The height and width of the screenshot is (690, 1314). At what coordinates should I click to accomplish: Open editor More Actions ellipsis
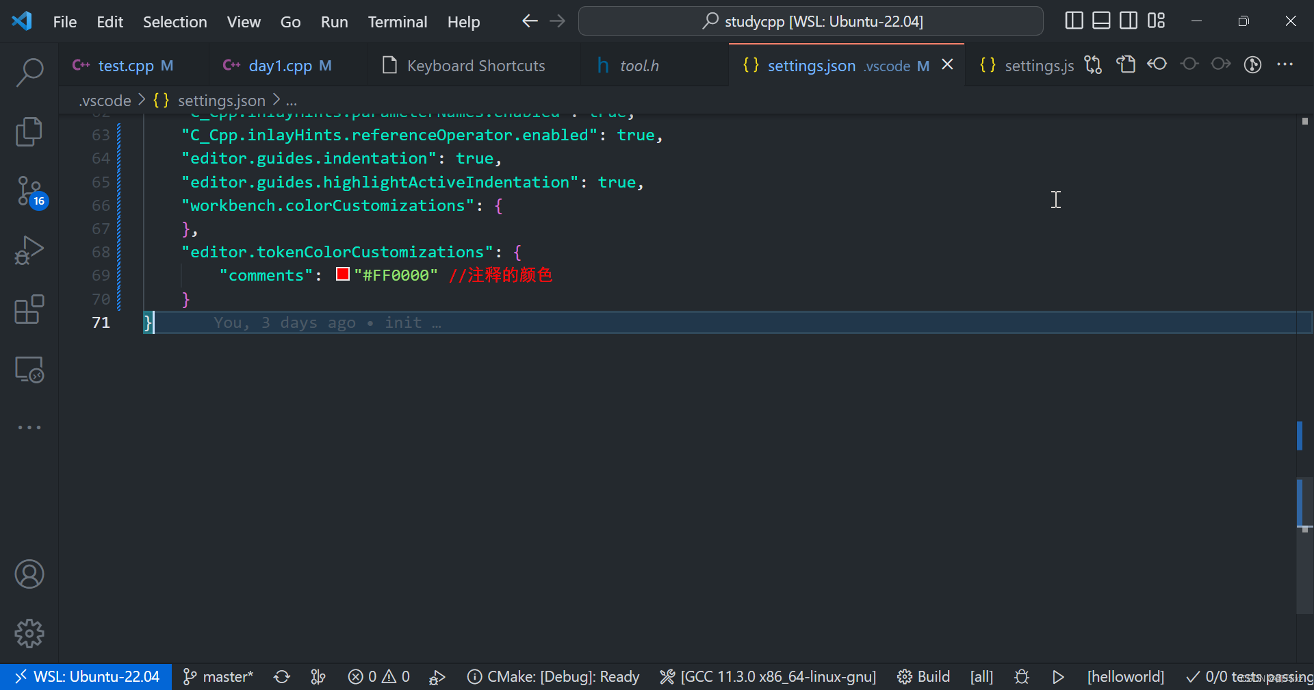coord(1285,65)
